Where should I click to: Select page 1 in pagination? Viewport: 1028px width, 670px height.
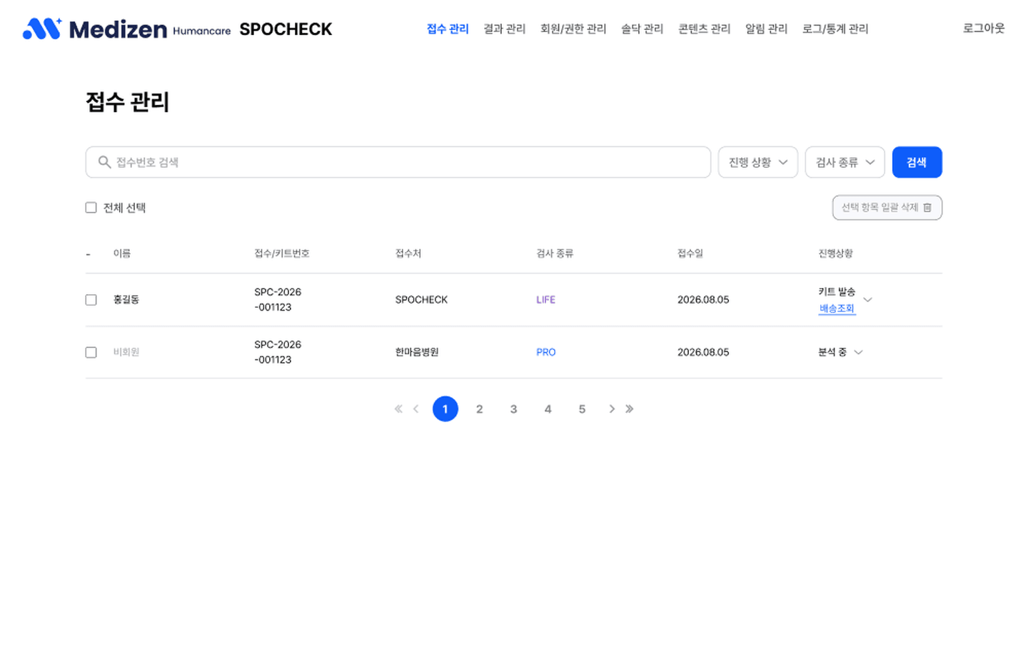[x=445, y=409]
